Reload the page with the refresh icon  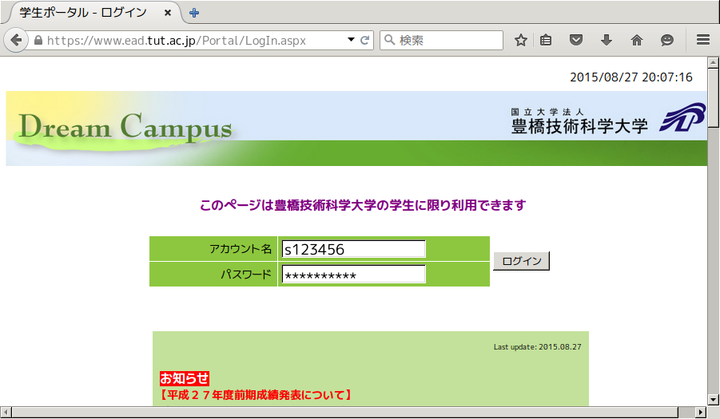[x=365, y=41]
